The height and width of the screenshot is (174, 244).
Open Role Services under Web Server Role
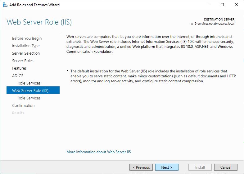click(29, 98)
